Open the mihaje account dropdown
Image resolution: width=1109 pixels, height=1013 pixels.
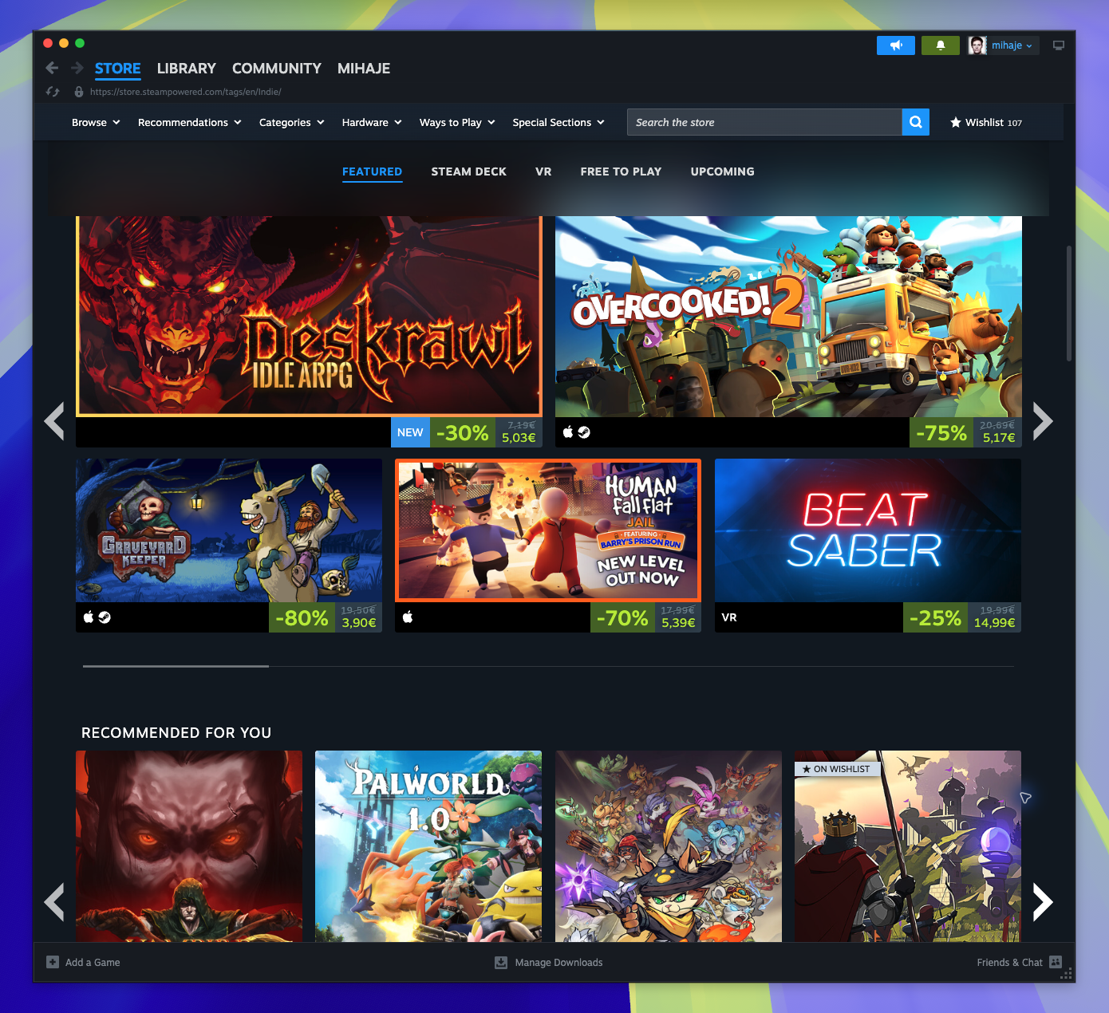[1012, 45]
